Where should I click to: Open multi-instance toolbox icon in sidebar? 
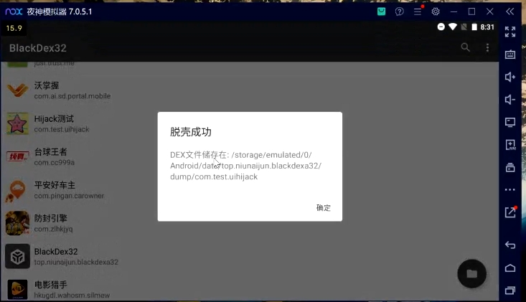(510, 167)
